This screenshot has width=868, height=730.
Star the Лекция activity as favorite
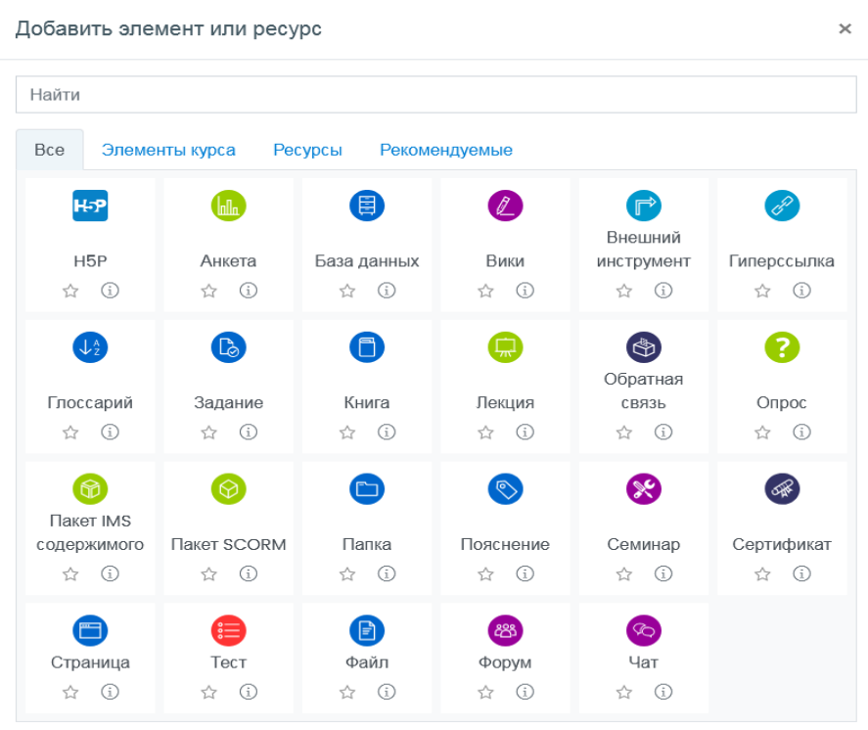click(485, 432)
